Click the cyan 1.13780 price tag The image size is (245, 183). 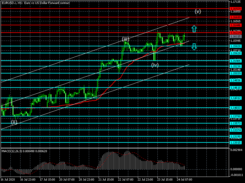pyautogui.click(x=236, y=117)
